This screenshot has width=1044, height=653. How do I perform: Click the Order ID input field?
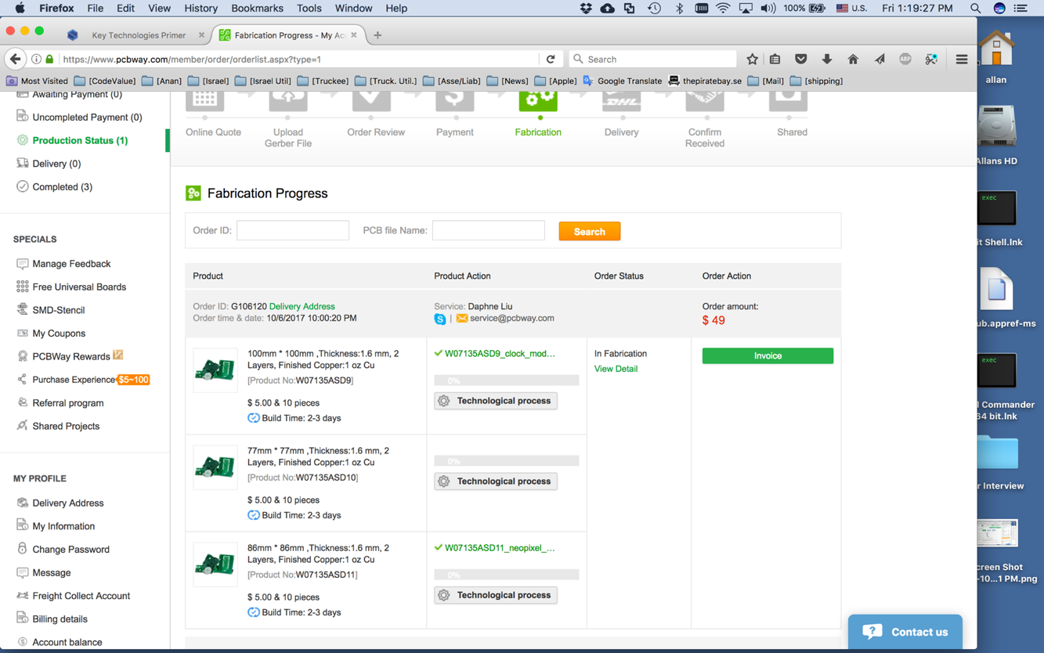click(293, 231)
